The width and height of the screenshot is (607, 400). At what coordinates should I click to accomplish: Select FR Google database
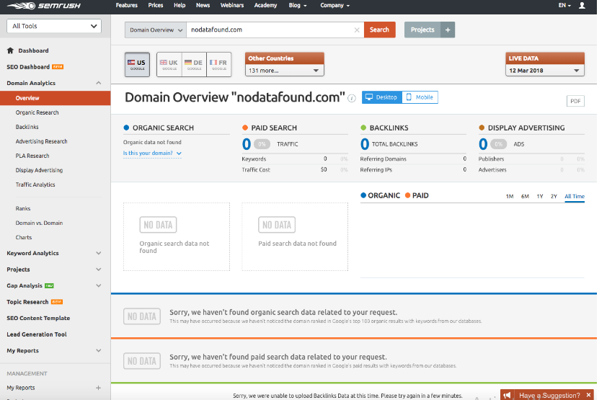pos(218,65)
